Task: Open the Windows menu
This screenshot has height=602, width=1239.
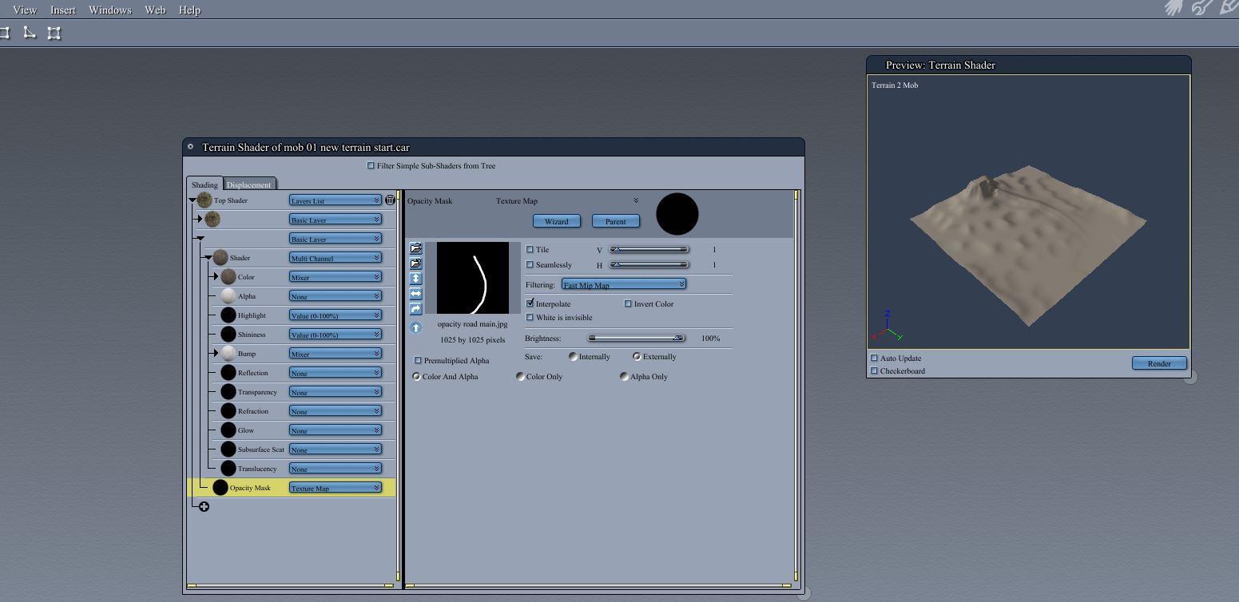Action: 110,10
